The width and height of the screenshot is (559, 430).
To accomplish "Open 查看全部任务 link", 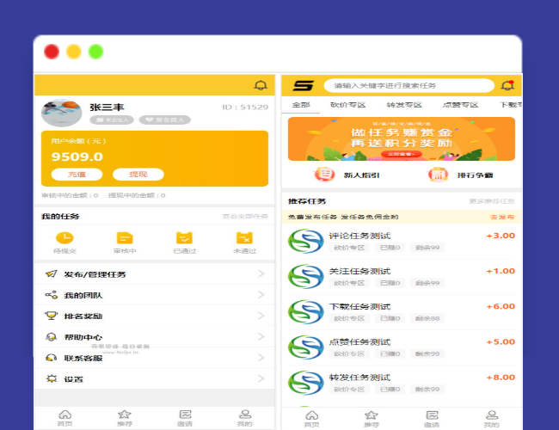I will click(245, 217).
